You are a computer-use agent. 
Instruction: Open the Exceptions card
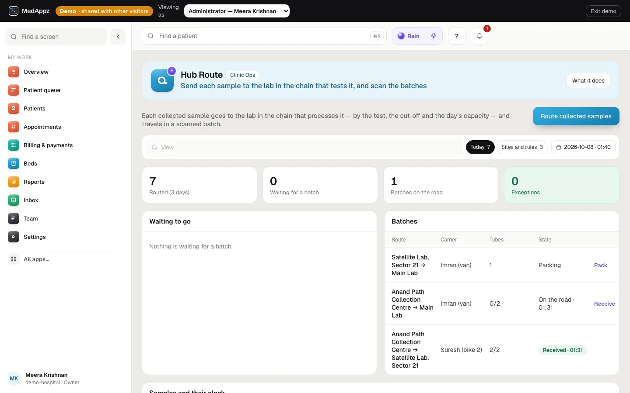click(x=562, y=185)
